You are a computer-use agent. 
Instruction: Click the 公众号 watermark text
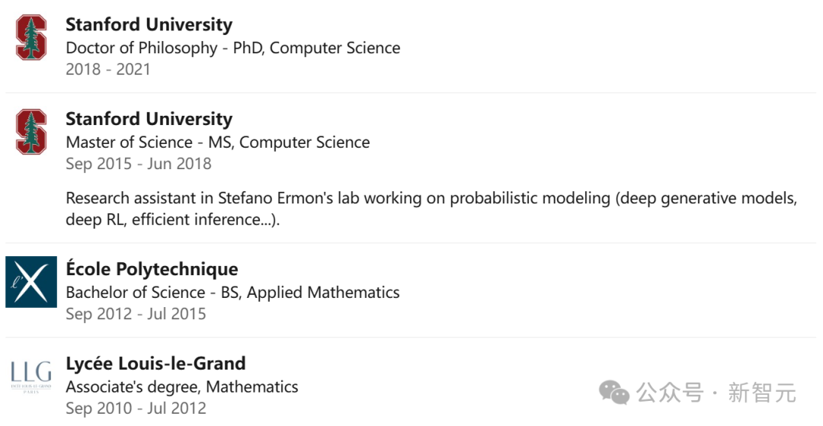coord(671,392)
